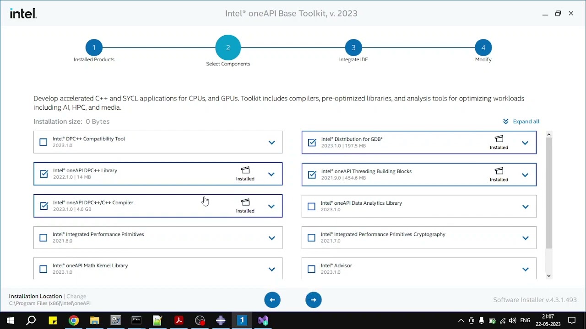Expand Intel Advisor details chevron
The image size is (586, 329).
(x=525, y=269)
